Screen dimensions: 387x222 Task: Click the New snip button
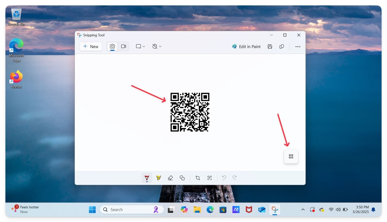91,47
